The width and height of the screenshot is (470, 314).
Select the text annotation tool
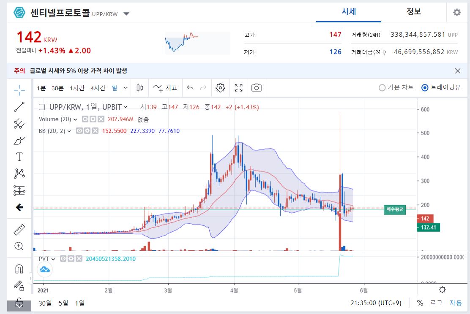[x=19, y=157]
